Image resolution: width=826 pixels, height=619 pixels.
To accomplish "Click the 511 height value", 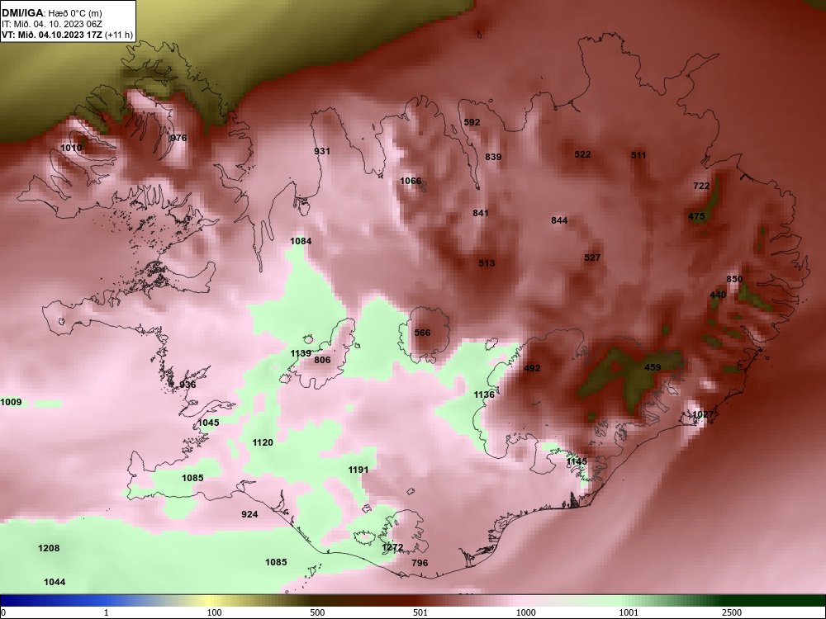I will [x=638, y=155].
